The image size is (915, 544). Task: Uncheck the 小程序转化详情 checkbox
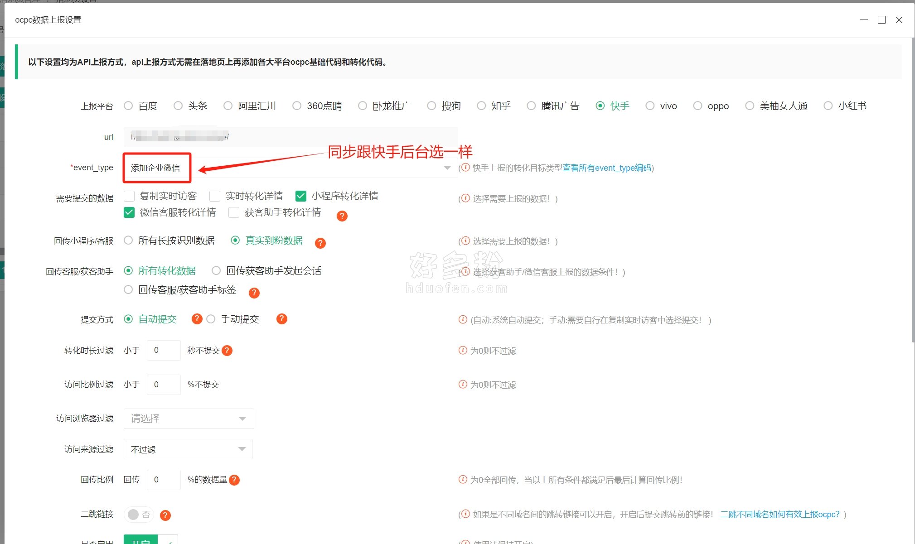[301, 196]
